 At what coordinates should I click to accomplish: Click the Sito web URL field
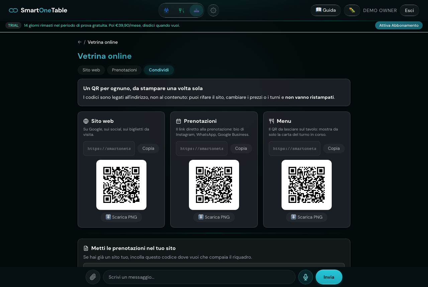[x=109, y=149]
